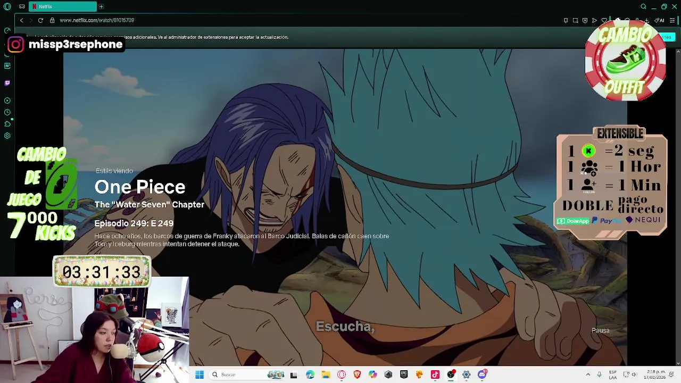Switch to the Netflix browser tab

point(63,6)
